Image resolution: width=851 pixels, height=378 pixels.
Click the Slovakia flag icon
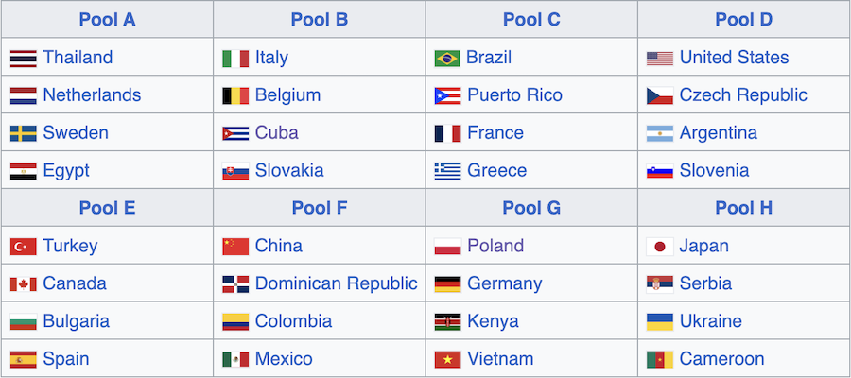[x=235, y=171]
